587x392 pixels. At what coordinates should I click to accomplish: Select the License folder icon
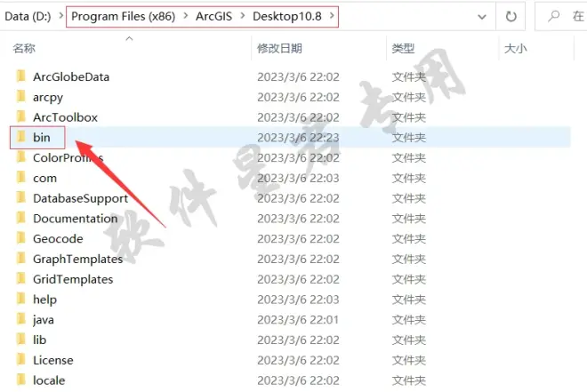(21, 359)
